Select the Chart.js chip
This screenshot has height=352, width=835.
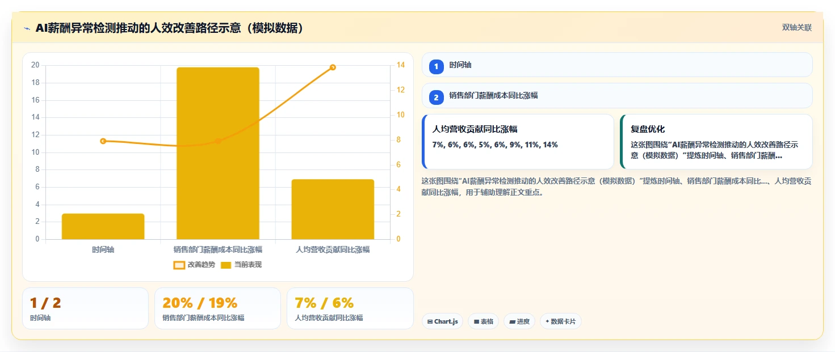point(442,321)
